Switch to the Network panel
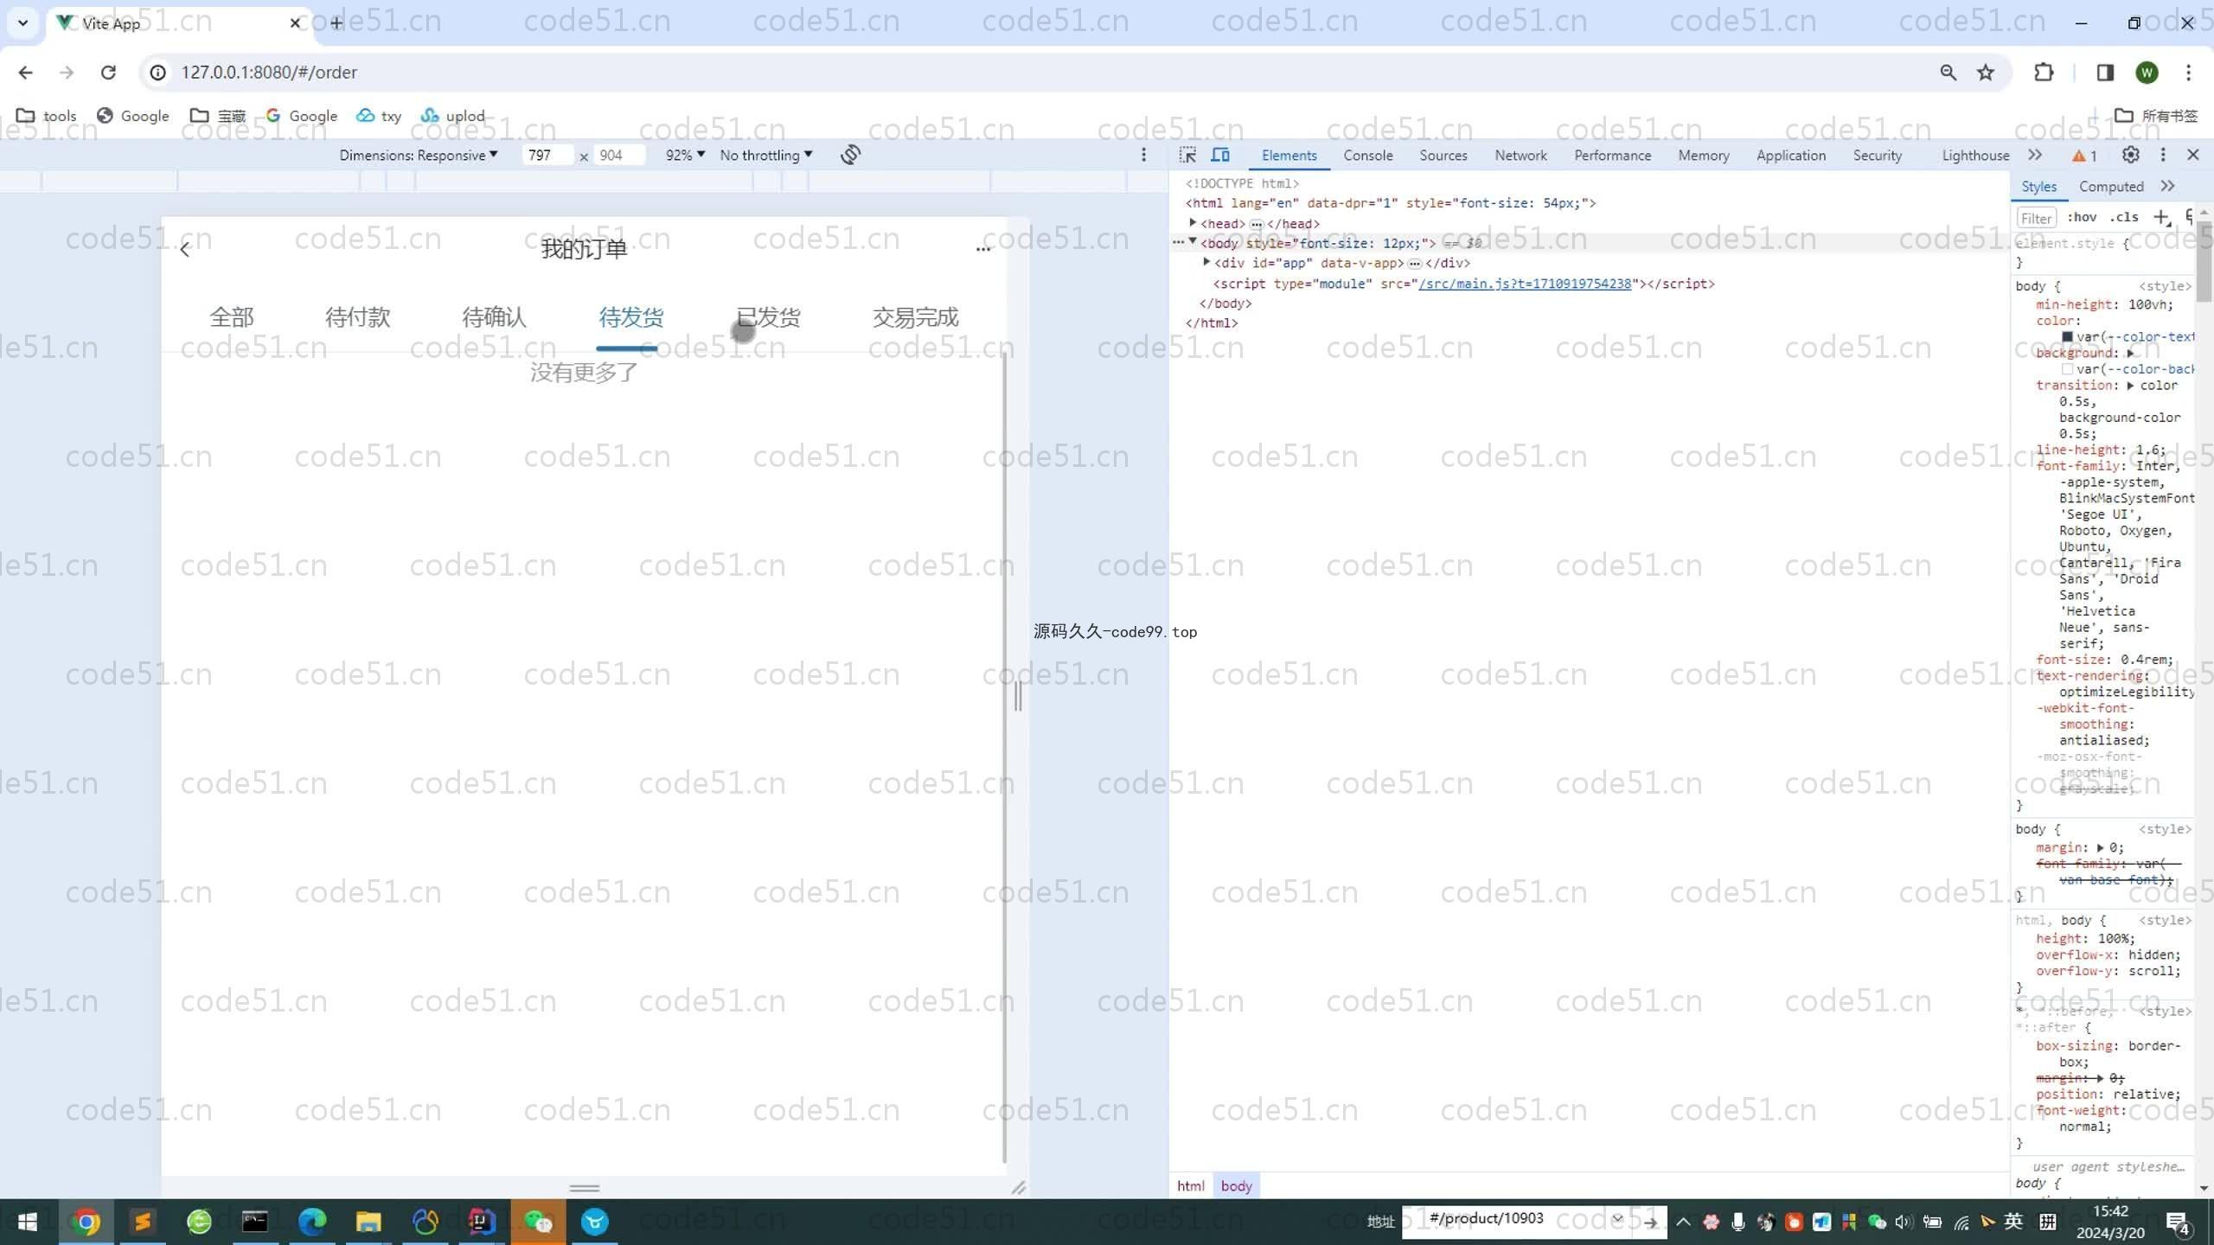The image size is (2214, 1245). pos(1520,156)
